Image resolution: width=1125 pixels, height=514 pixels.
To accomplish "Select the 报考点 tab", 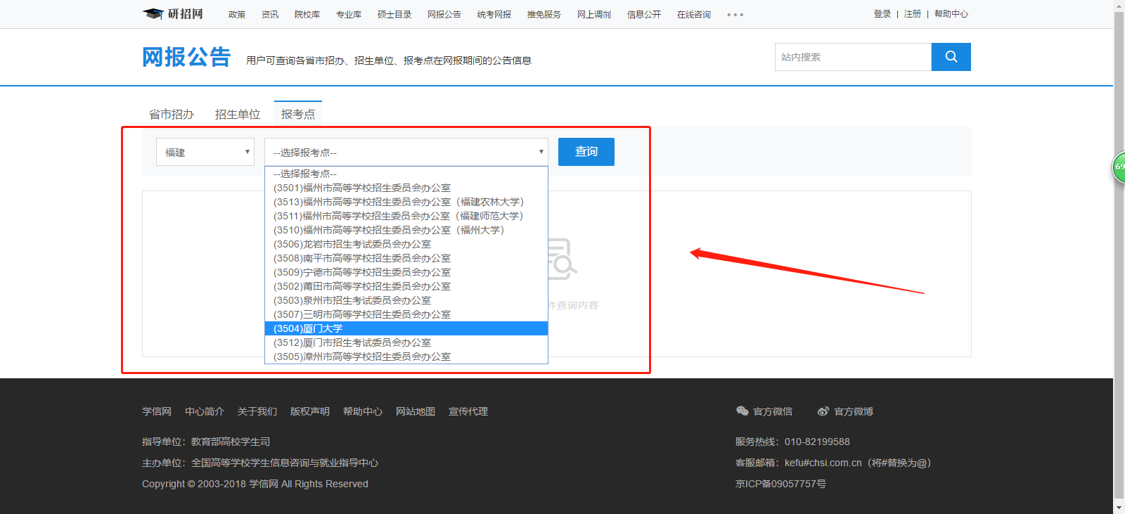I will [298, 114].
